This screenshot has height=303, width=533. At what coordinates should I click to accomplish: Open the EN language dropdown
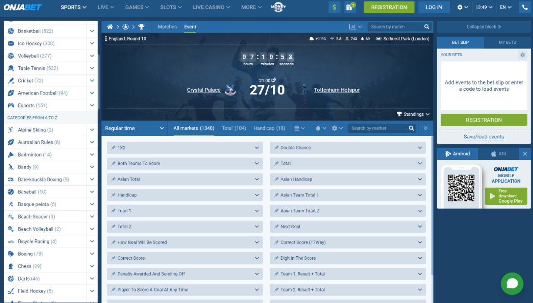[505, 7]
